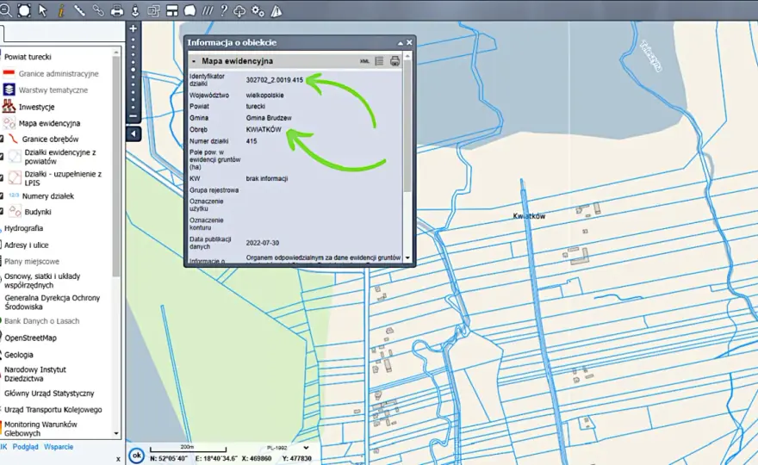
Task: Click the red Granice administracyjne icon
Action: [9, 73]
